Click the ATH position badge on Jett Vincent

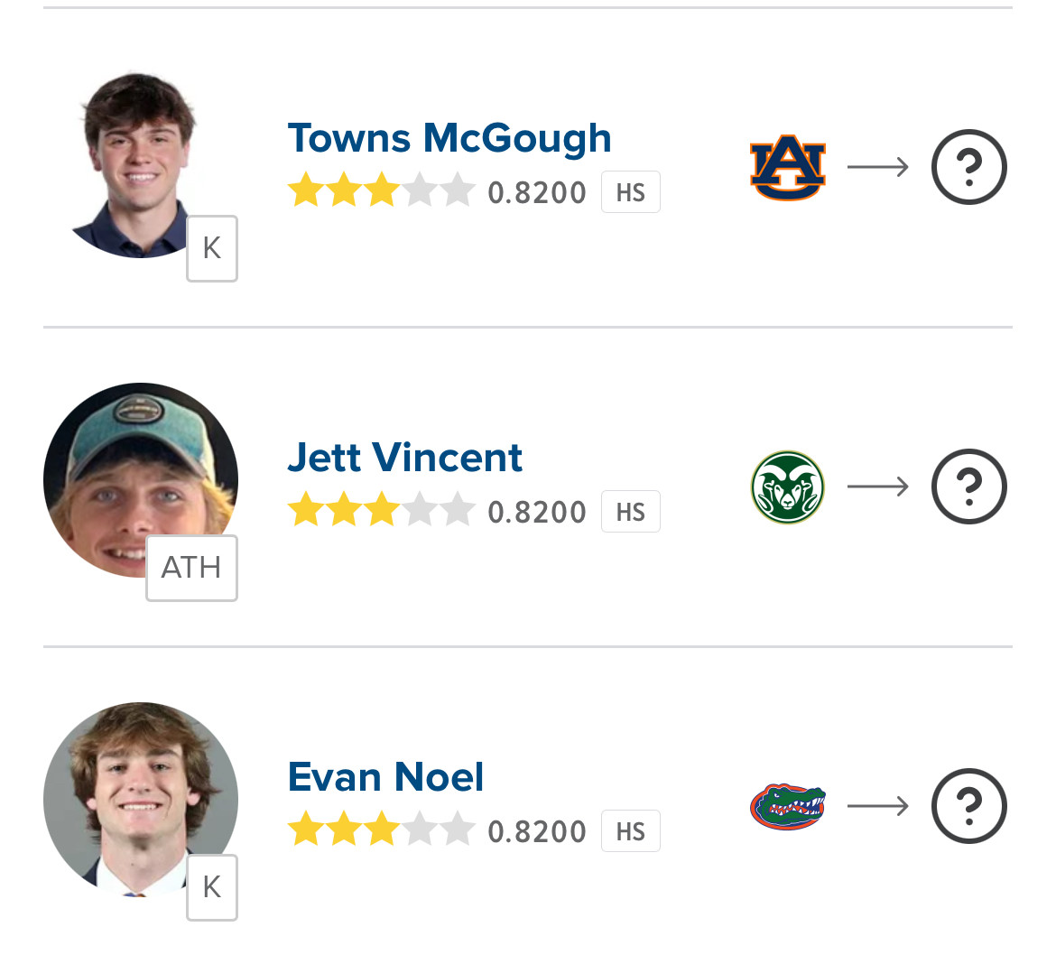pos(191,568)
